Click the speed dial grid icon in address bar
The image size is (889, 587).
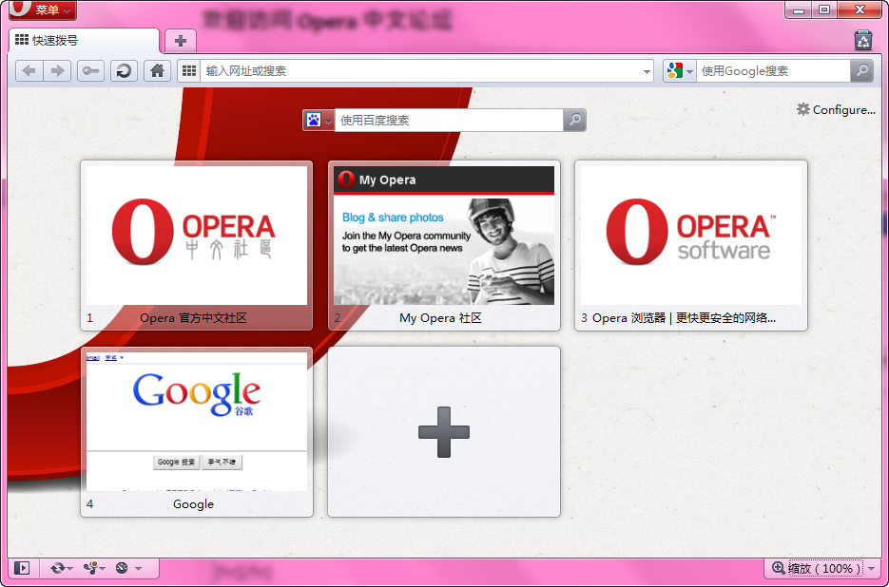pyautogui.click(x=189, y=71)
